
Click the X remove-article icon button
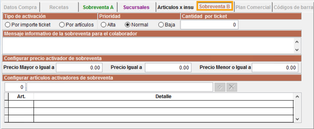coord(232,87)
